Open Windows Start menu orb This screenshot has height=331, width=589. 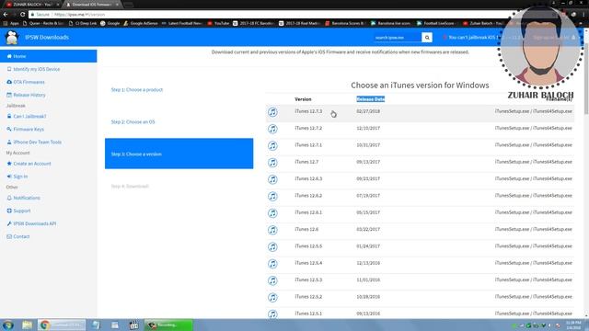(x=8, y=325)
